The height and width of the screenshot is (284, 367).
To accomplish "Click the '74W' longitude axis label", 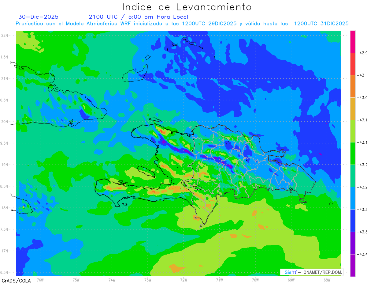I will click(x=112, y=280).
